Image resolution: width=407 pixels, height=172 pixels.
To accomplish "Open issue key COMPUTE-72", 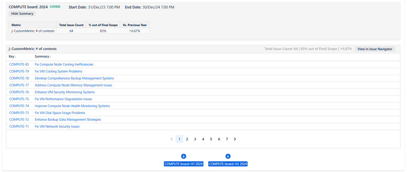I will [19, 119].
